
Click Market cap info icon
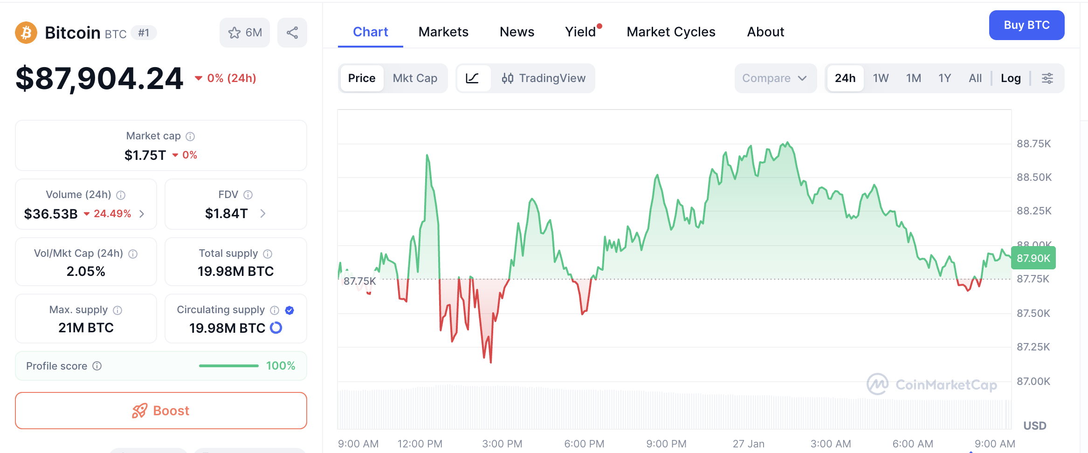190,137
